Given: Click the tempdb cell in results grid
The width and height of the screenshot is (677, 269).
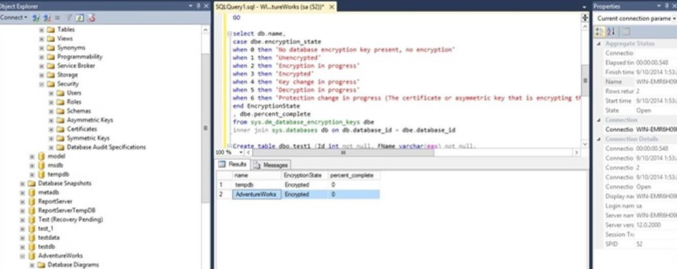Looking at the screenshot, I should pos(257,185).
